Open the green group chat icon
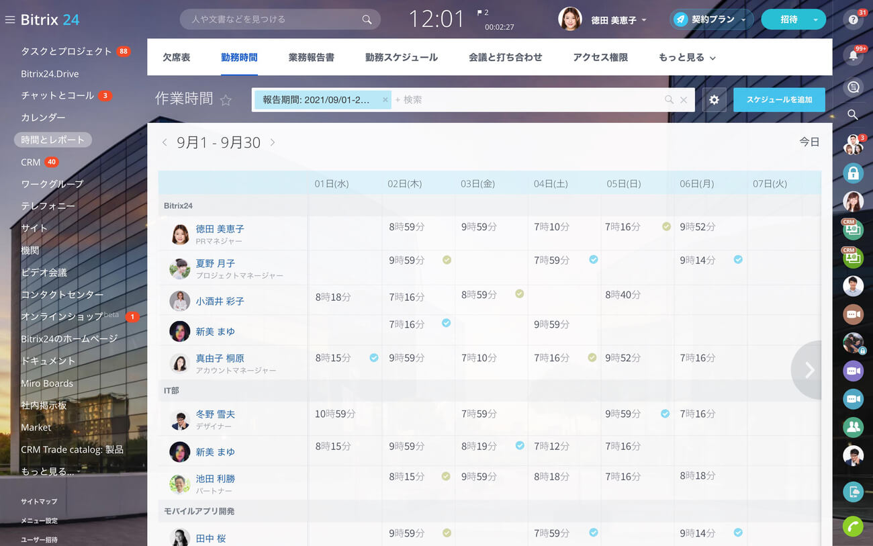The height and width of the screenshot is (546, 873). pyautogui.click(x=854, y=427)
